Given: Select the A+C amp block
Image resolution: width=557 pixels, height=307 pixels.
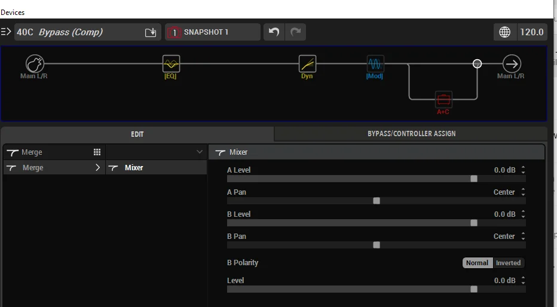Looking at the screenshot, I should click(x=443, y=99).
